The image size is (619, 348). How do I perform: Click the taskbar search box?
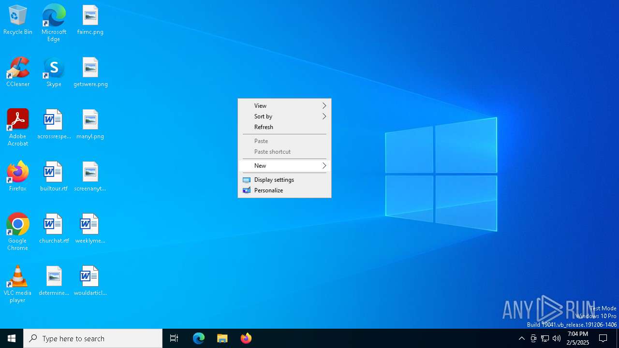[93, 338]
